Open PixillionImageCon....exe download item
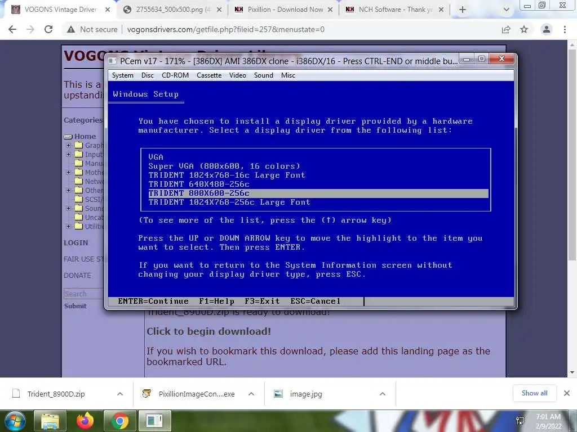577x432 pixels. tap(197, 394)
